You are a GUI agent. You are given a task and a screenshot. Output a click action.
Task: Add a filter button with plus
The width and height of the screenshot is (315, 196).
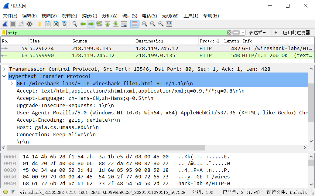coord(276,32)
